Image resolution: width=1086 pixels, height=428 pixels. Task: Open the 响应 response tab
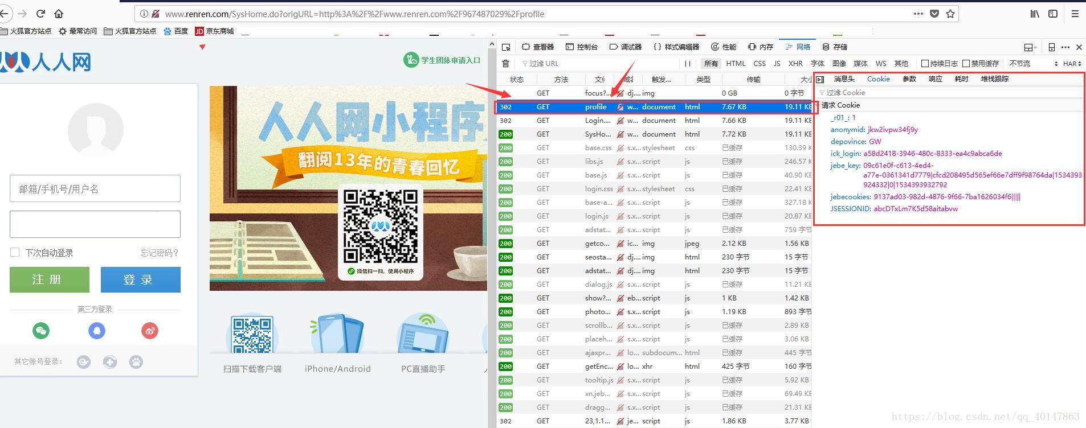point(936,79)
